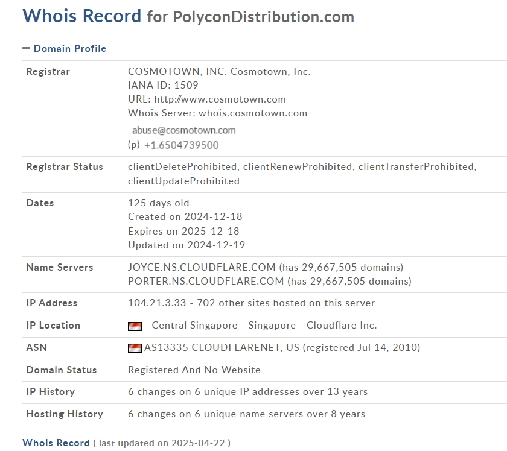This screenshot has height=451, width=507.
Task: Click 'last updated on 2025-04-22' text
Action: coord(162,443)
